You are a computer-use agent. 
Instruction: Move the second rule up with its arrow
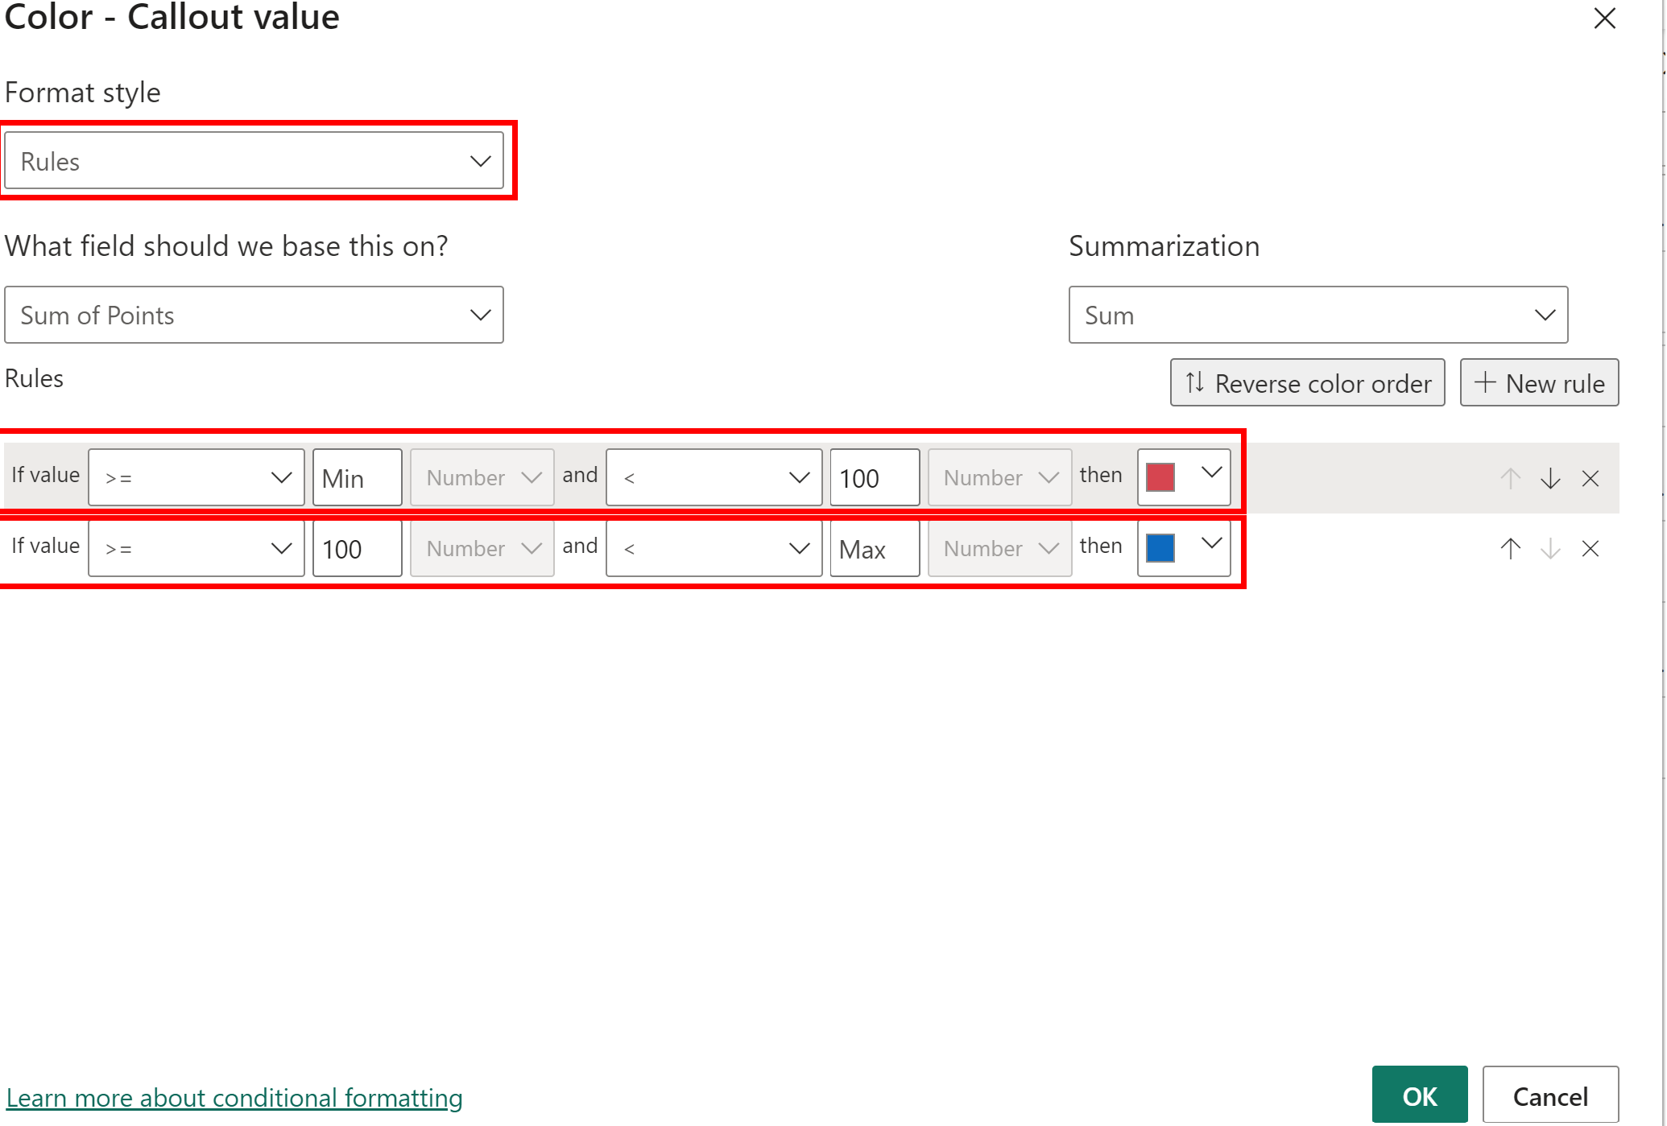[1511, 549]
